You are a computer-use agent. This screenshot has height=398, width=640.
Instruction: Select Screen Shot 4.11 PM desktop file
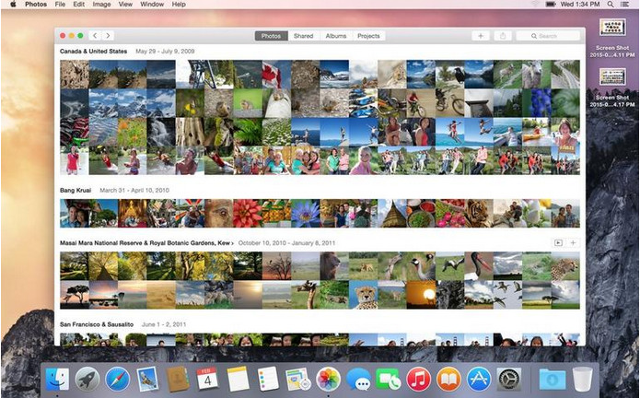[612, 38]
